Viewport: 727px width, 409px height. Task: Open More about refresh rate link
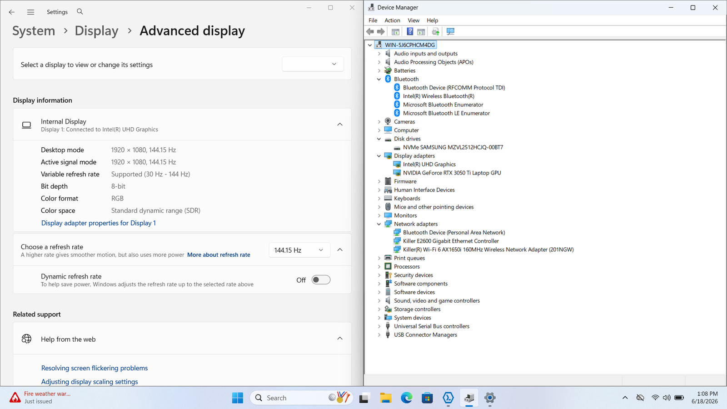click(x=219, y=255)
